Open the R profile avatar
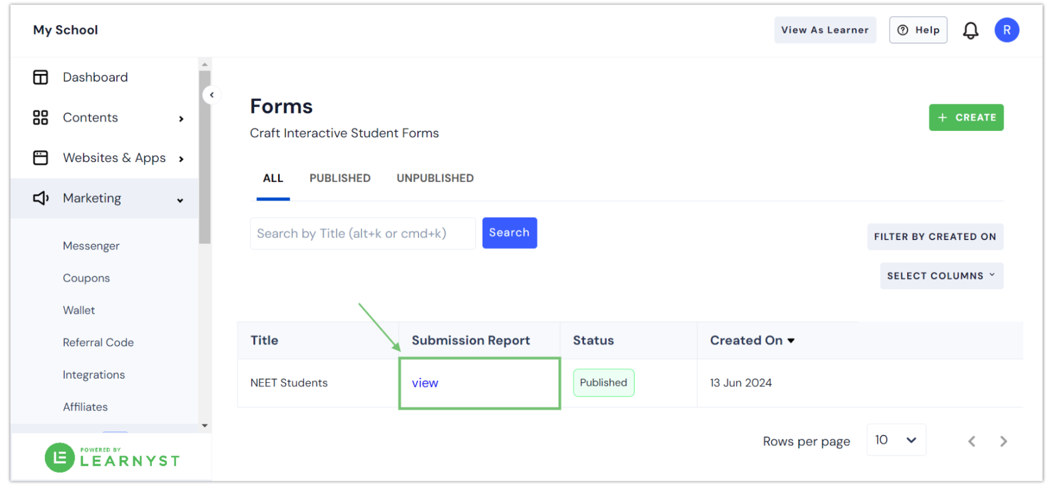This screenshot has width=1053, height=486. pos(1007,30)
